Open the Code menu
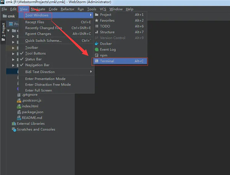Image resolution: width=230 pixels, height=175 pixels. coord(53,9)
